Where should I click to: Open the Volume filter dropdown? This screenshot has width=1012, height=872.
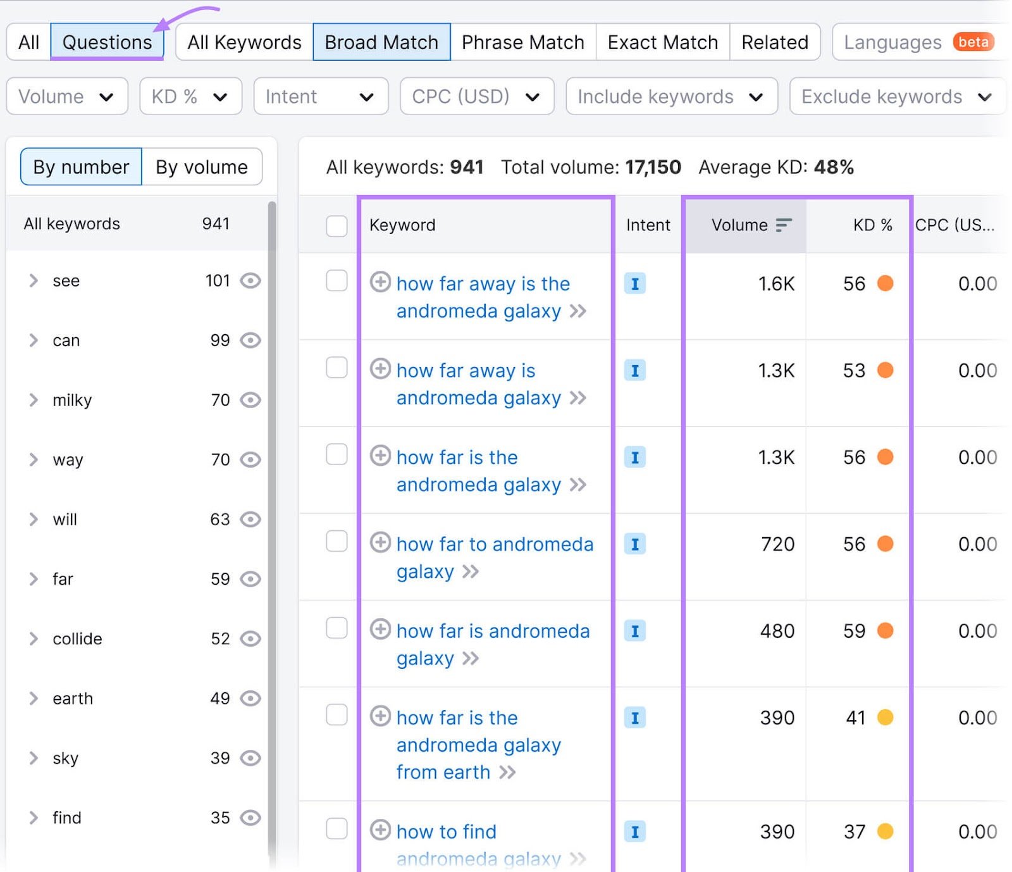[x=66, y=96]
